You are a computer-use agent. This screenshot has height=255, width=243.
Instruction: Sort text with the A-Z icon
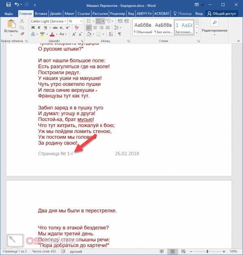click(x=111, y=34)
